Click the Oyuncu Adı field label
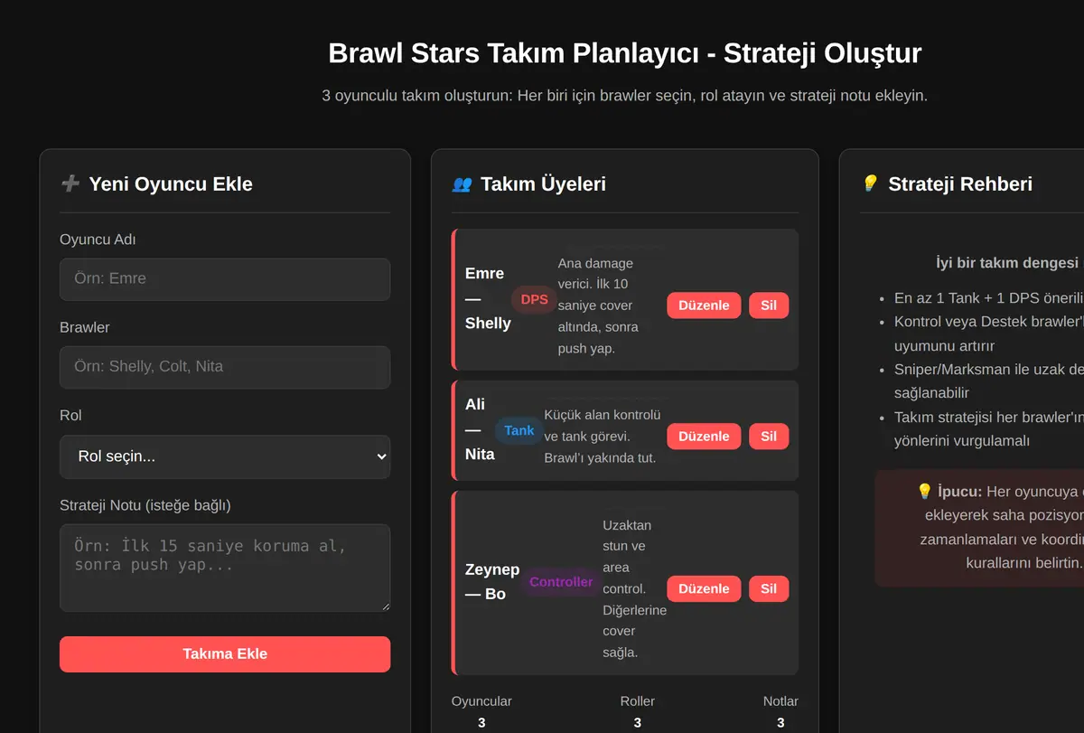The height and width of the screenshot is (733, 1084). pyautogui.click(x=98, y=240)
